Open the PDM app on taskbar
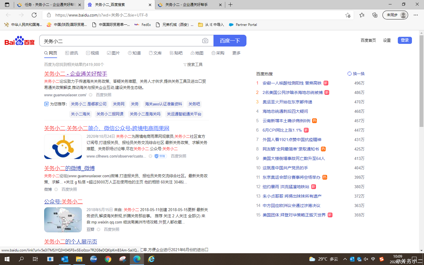 click(x=94, y=259)
